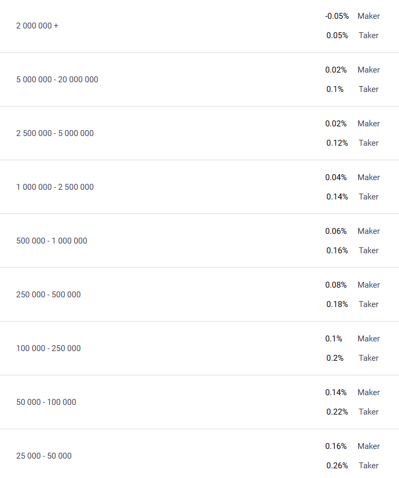This screenshot has height=478, width=399.
Task: Click the Maker label beside 0.08%
Action: tap(369, 285)
